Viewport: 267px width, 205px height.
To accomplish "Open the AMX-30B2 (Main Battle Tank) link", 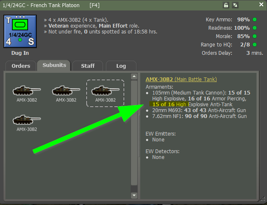I will [181, 79].
